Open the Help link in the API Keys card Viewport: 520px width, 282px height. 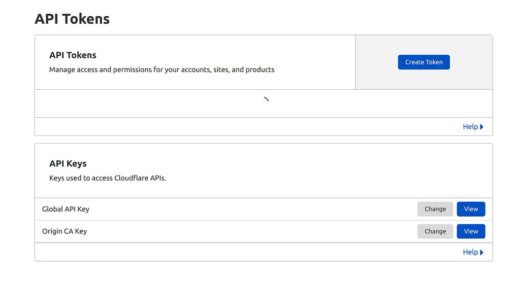[470, 252]
